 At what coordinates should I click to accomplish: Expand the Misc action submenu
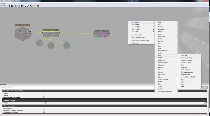click(x=166, y=56)
